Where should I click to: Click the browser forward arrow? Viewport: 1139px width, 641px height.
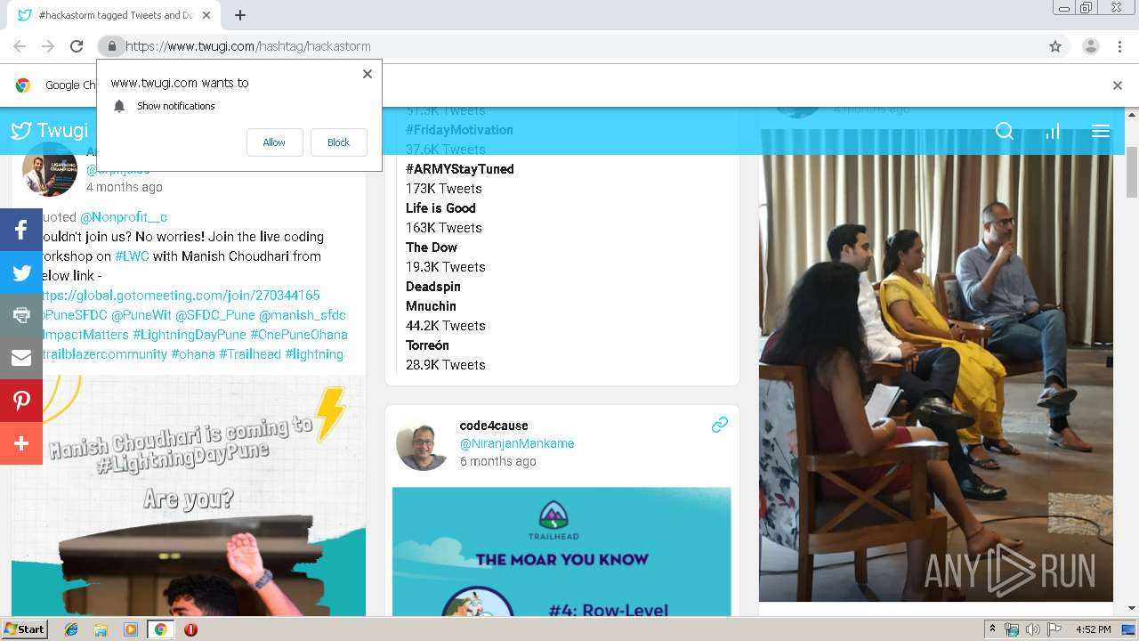(x=48, y=46)
